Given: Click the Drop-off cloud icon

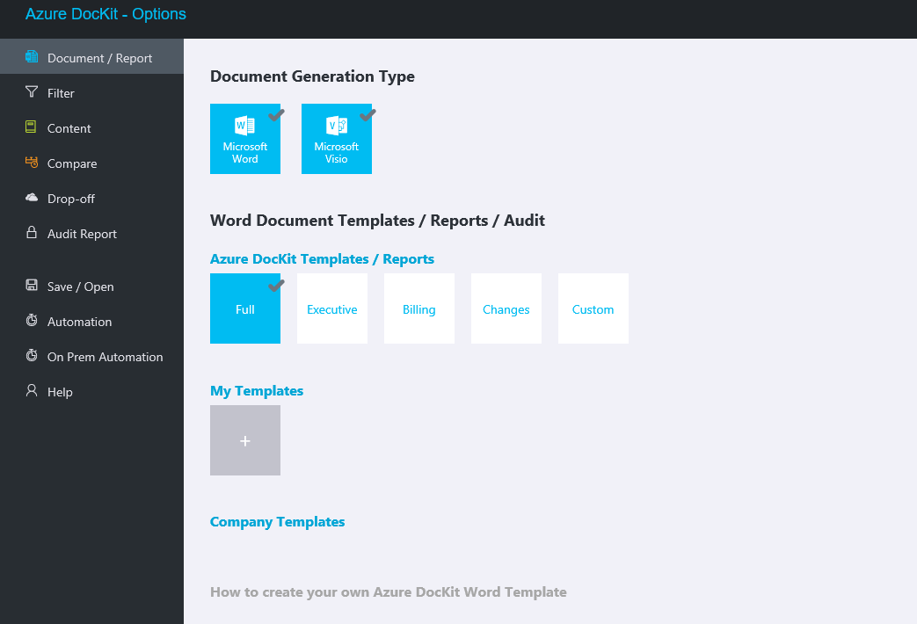Looking at the screenshot, I should click(32, 198).
